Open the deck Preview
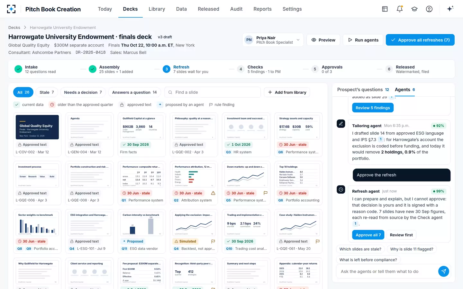Viewport: 463px width, 289px height. 323,40
